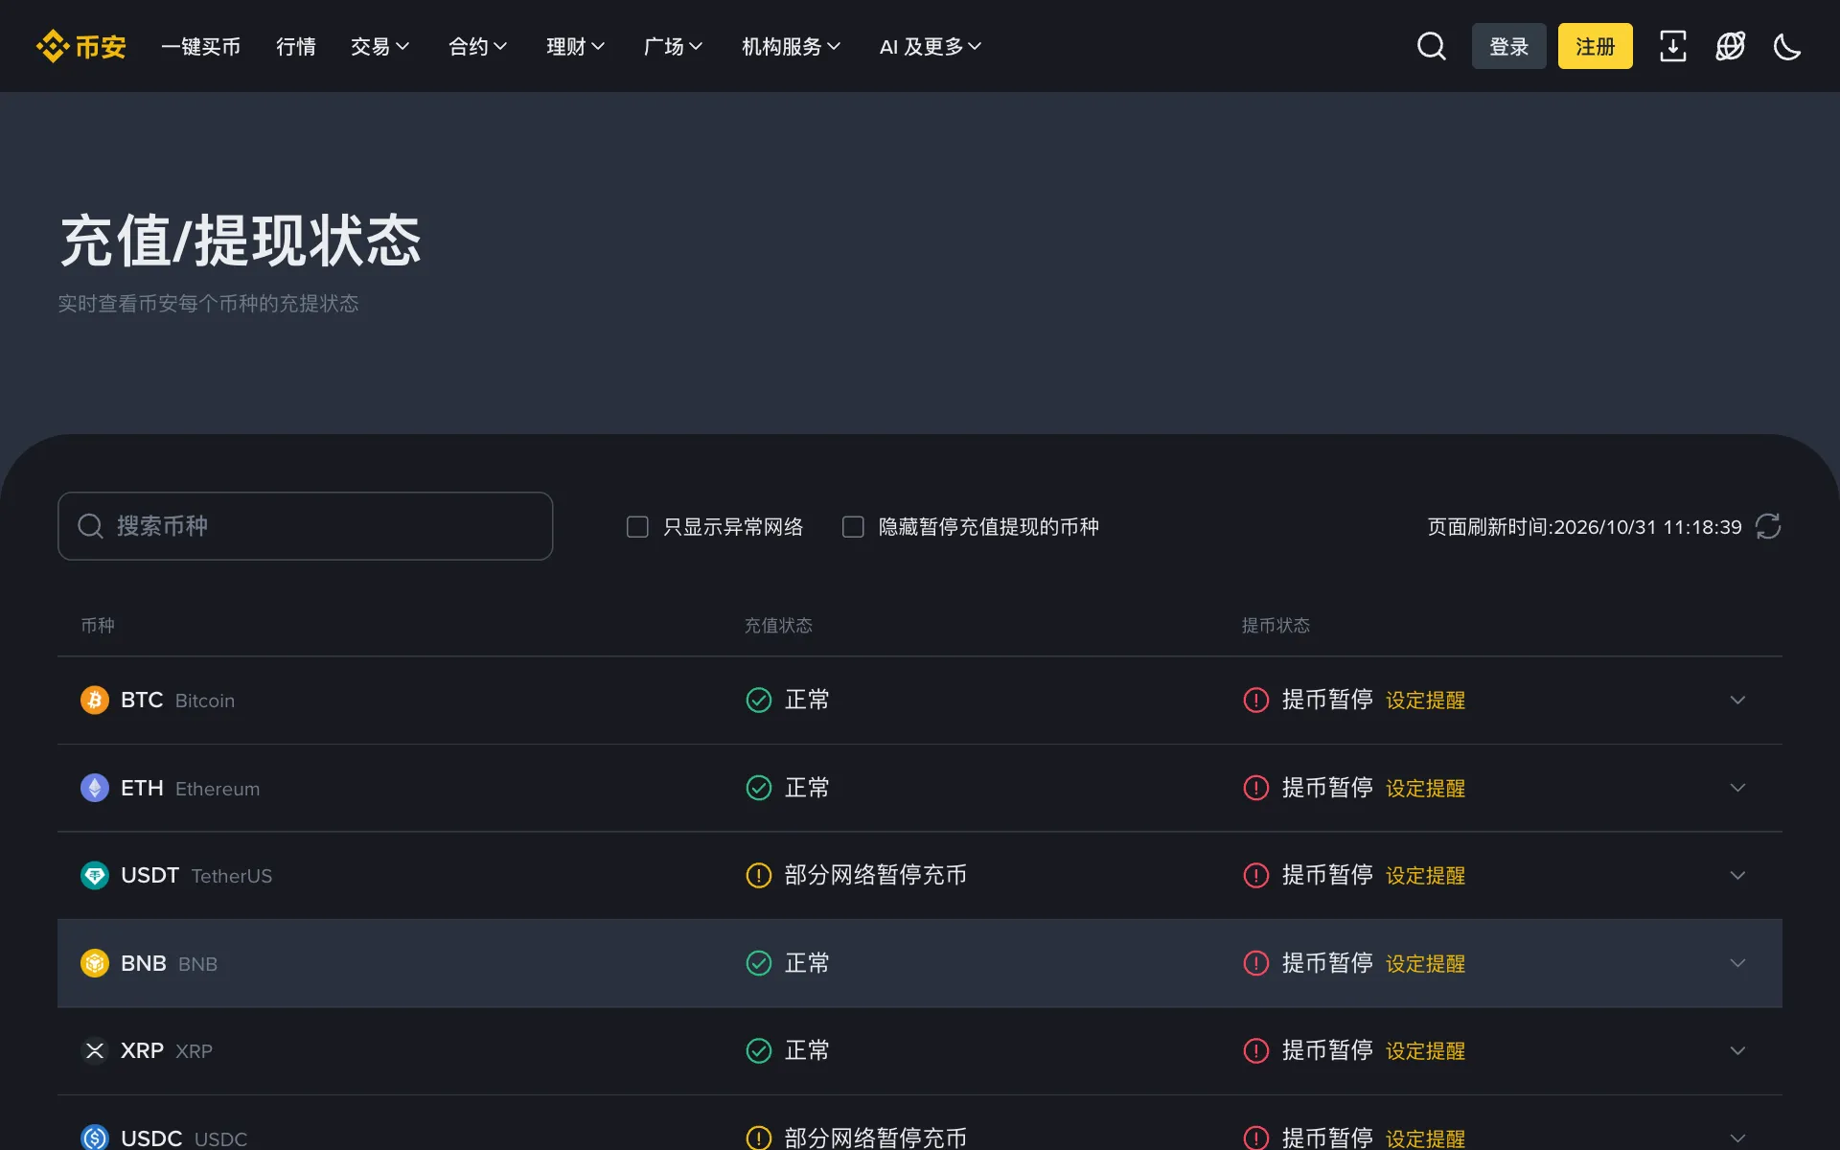Viewport: 1840px width, 1150px height.
Task: Click the 注册 register button
Action: tap(1596, 46)
